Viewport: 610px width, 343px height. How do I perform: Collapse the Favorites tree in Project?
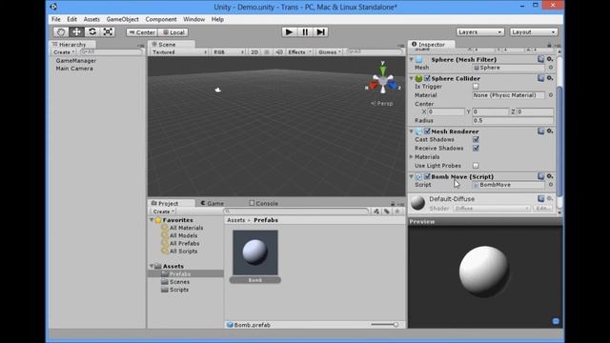(152, 220)
